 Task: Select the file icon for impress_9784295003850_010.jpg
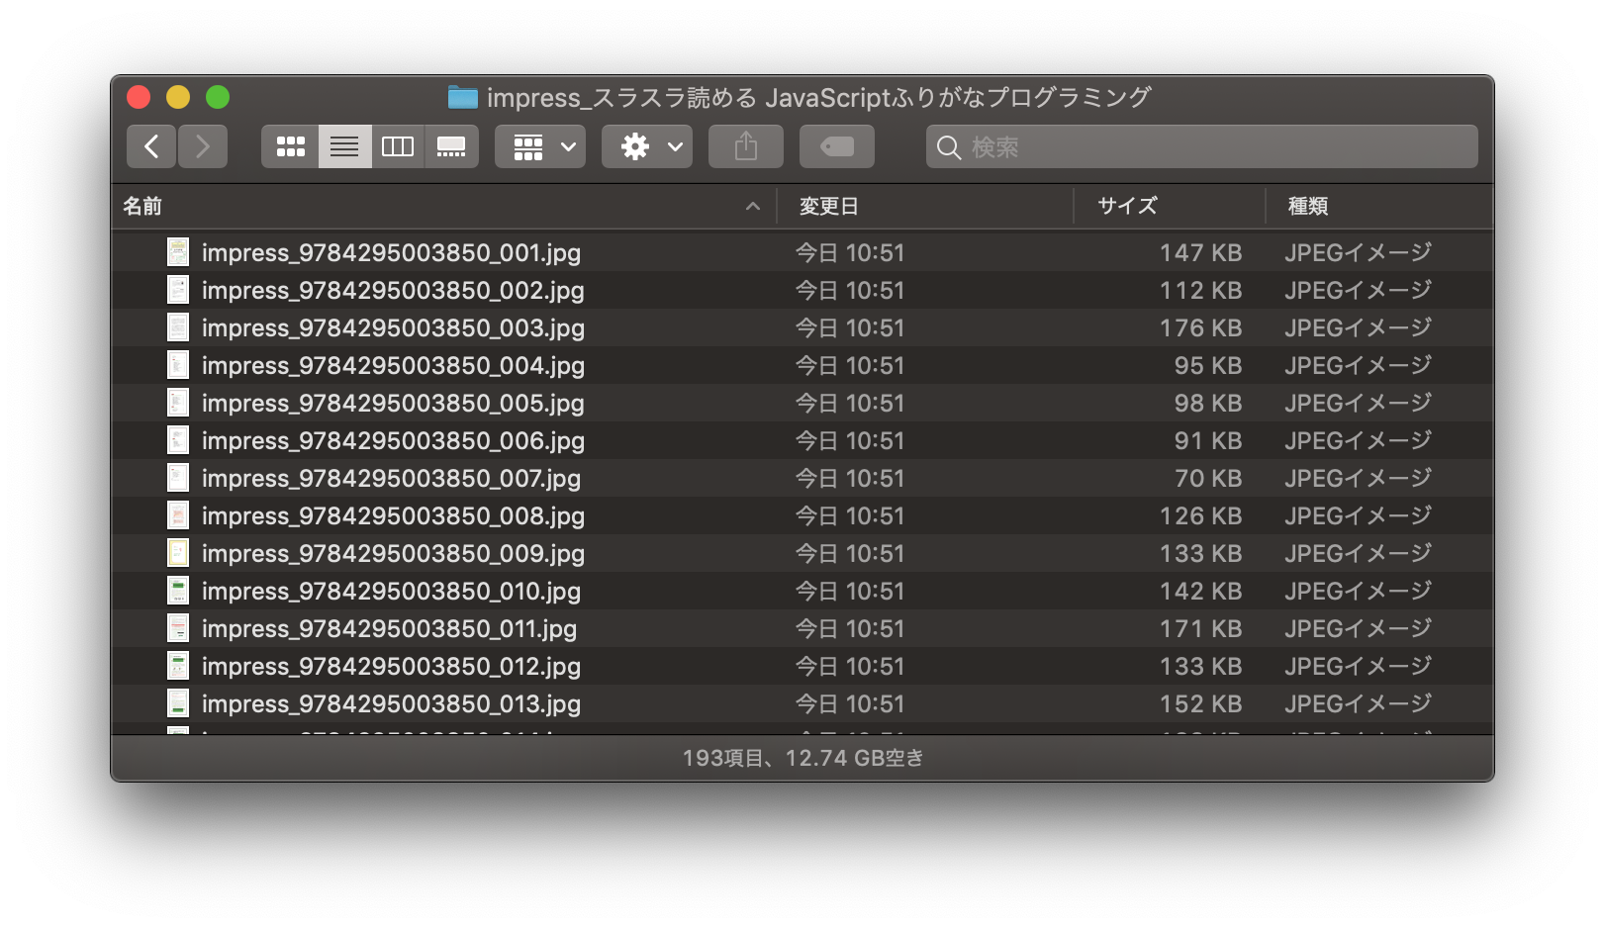pos(178,591)
